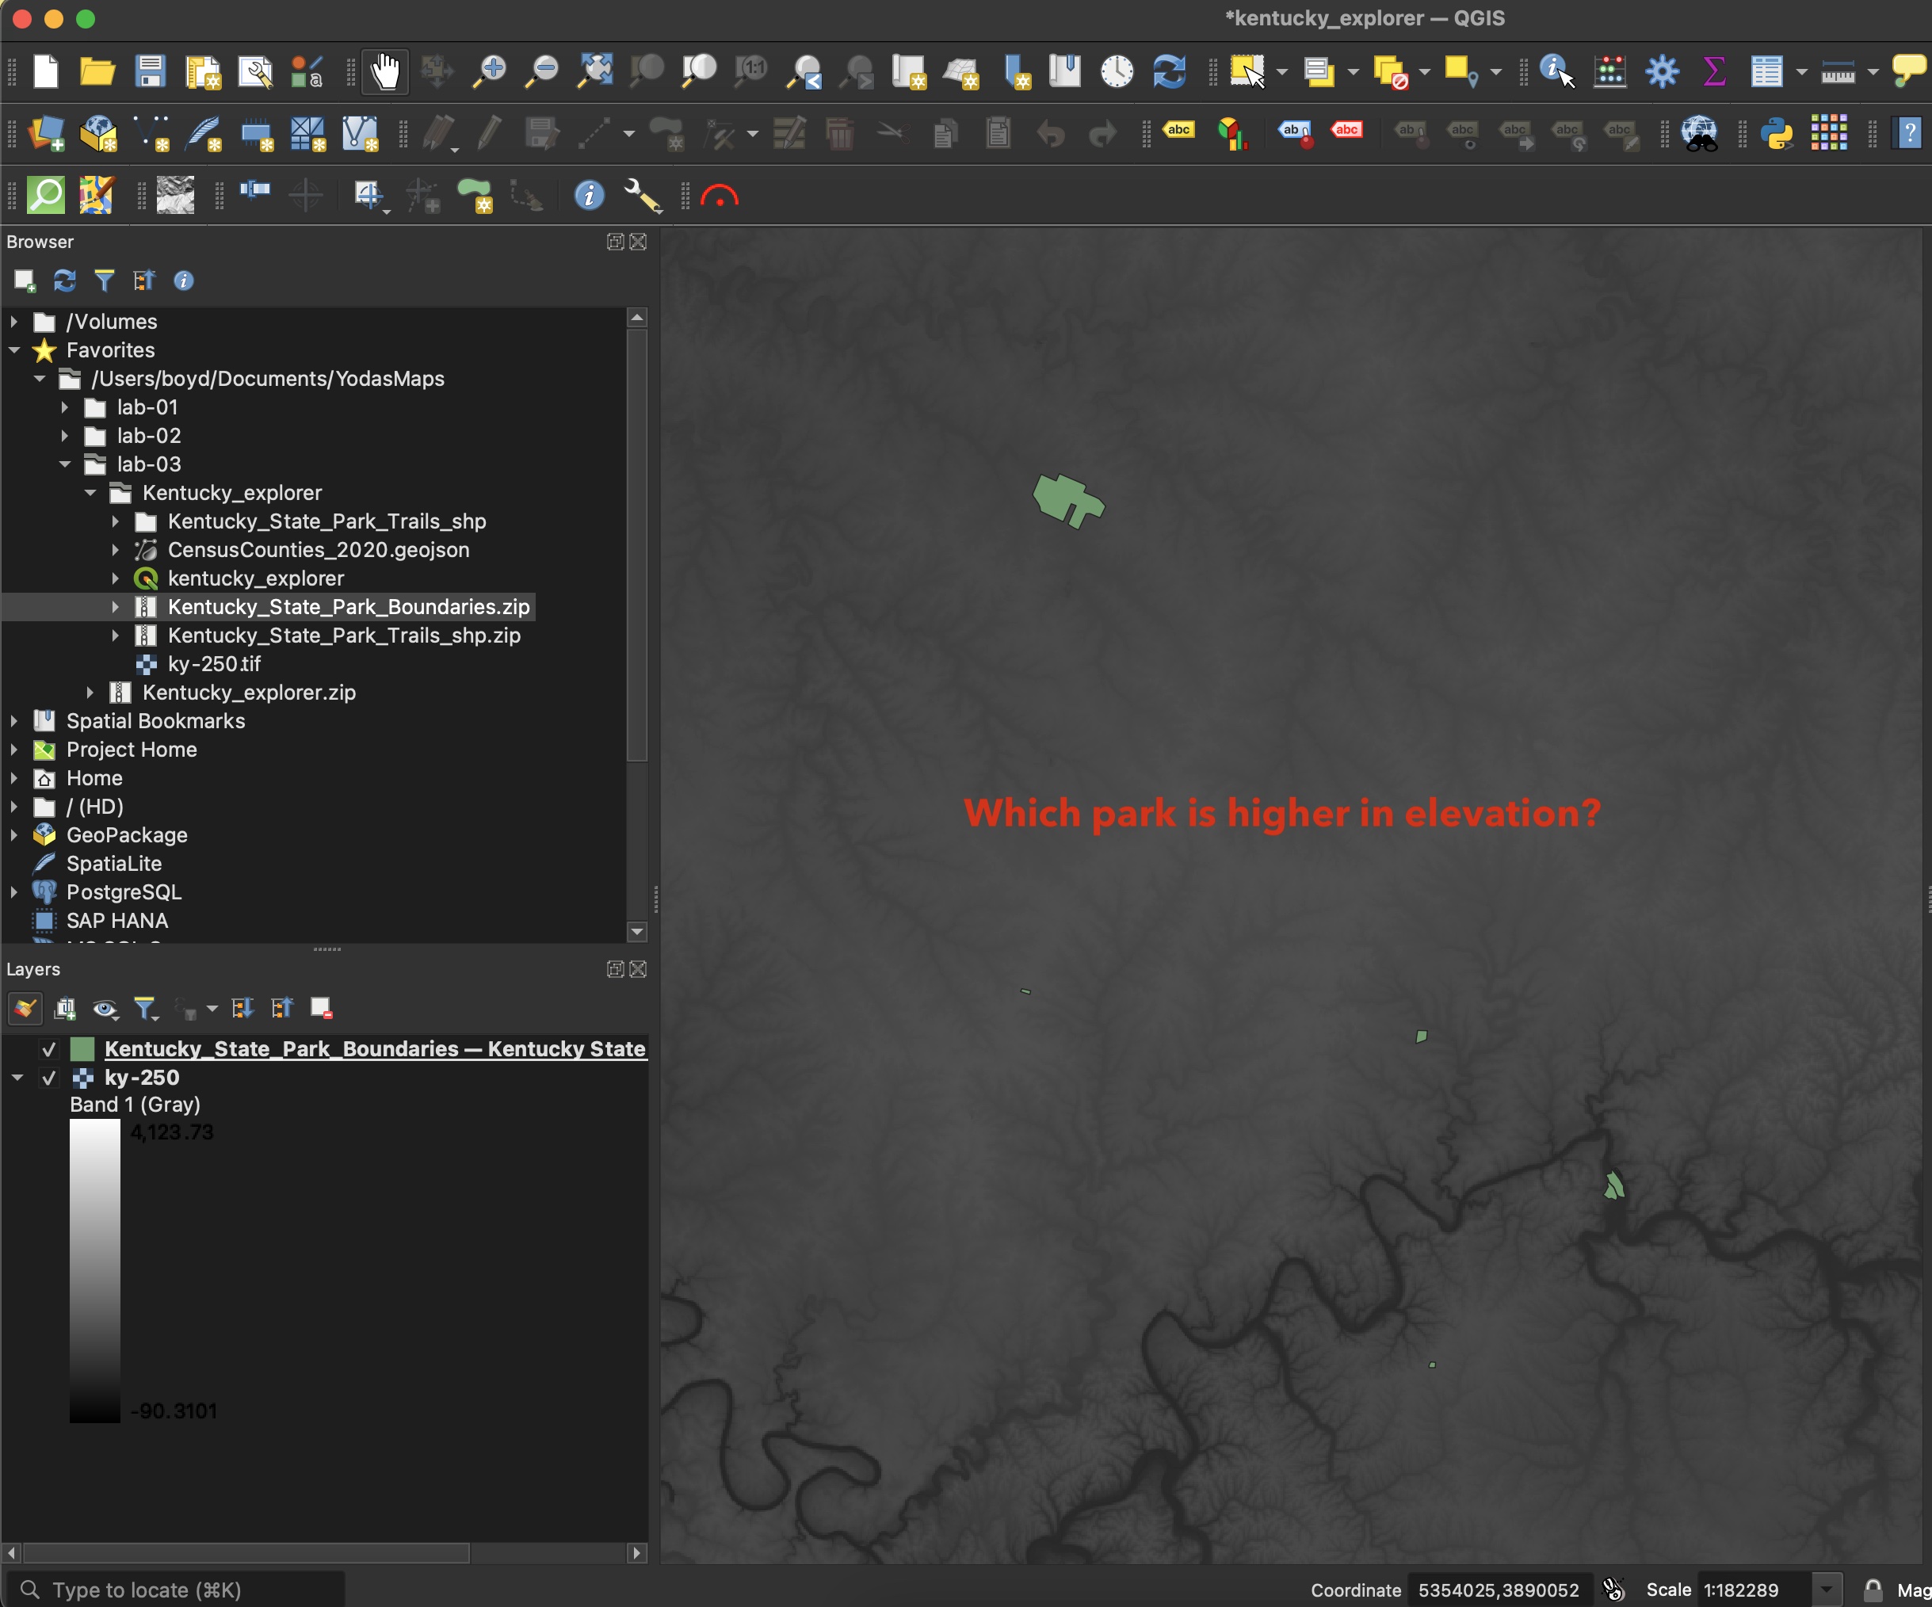The width and height of the screenshot is (1932, 1607).
Task: Select Spatial Bookmarks in Browser
Action: point(155,721)
